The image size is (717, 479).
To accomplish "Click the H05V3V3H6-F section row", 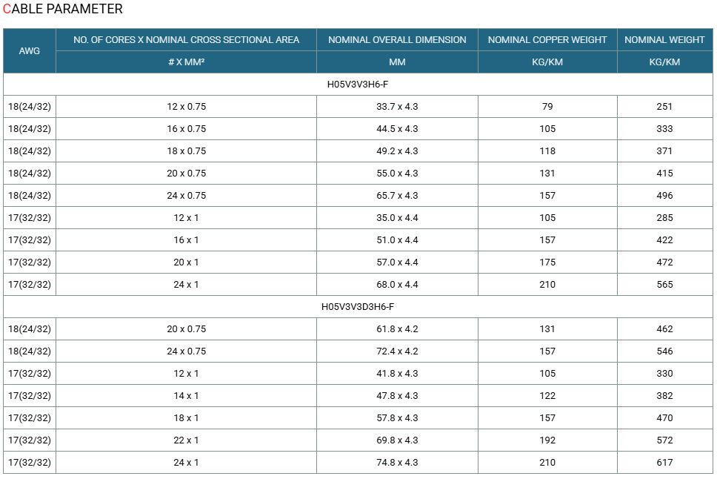I will [x=358, y=85].
